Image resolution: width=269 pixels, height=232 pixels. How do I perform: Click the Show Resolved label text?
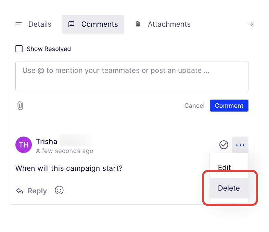click(49, 49)
